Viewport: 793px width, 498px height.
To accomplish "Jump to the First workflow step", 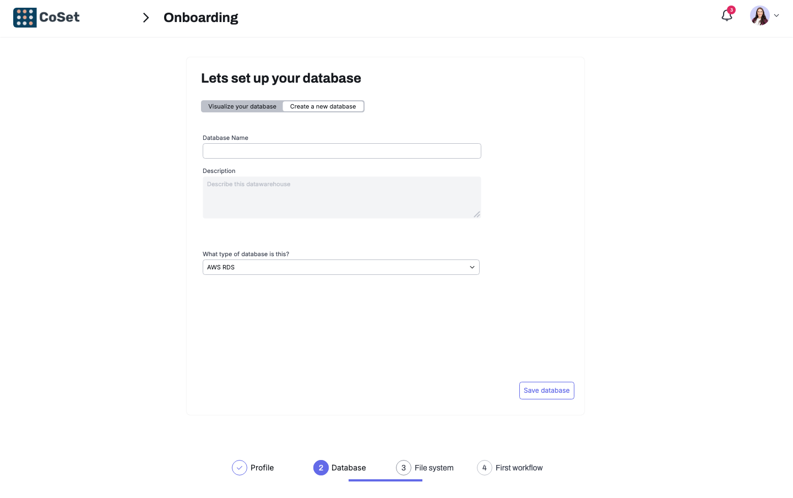I will click(x=519, y=468).
